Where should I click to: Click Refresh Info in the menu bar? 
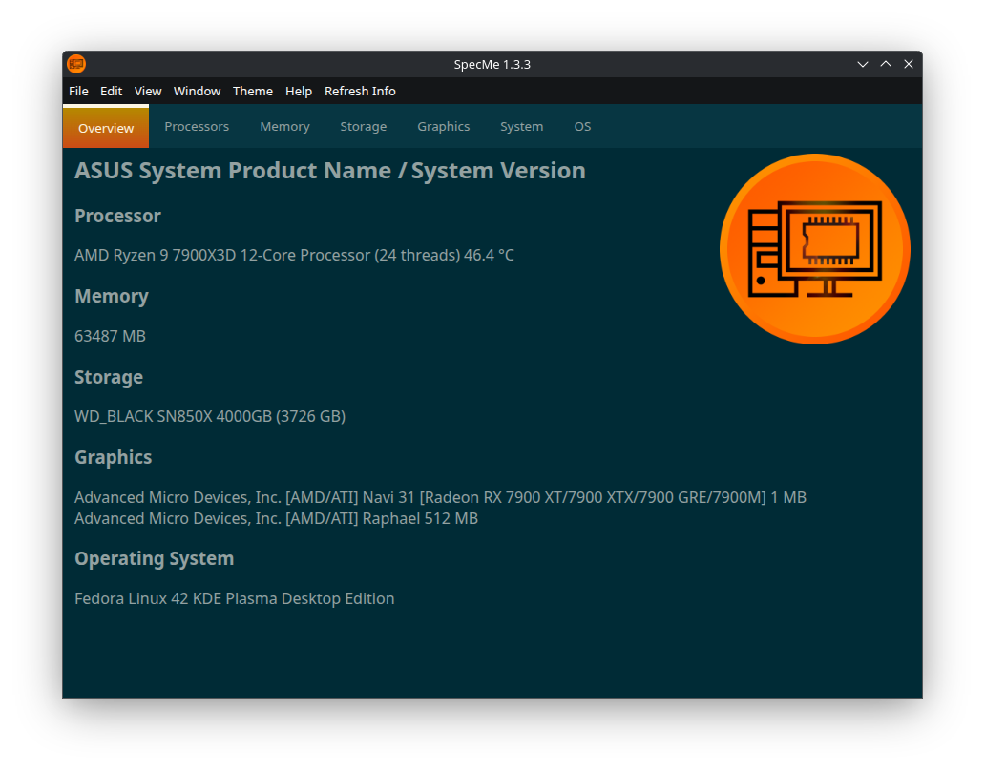coord(360,91)
